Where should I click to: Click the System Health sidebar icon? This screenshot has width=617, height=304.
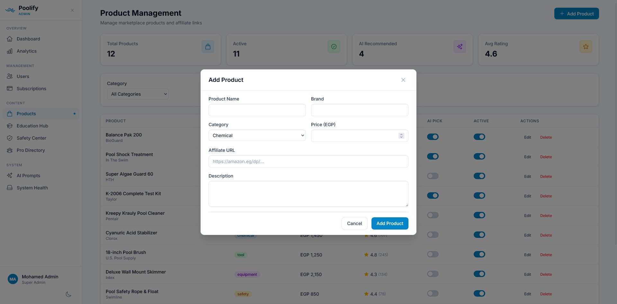(x=10, y=188)
